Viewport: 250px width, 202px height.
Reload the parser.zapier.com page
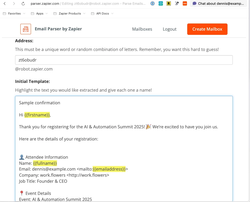(x=23, y=3)
